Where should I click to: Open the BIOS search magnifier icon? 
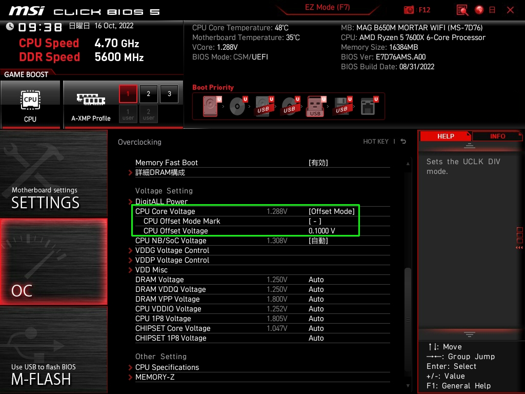click(x=462, y=10)
